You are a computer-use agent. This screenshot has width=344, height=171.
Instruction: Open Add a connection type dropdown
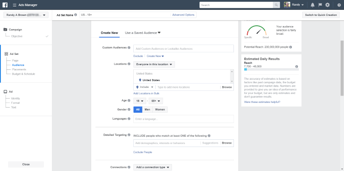click(x=153, y=167)
